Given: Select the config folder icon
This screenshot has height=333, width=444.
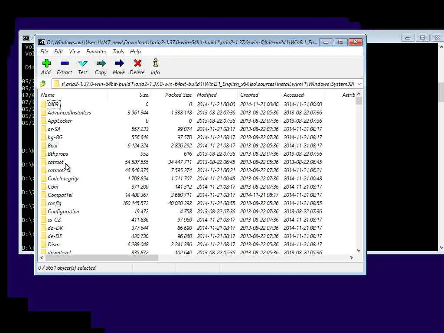Looking at the screenshot, I should pos(43,203).
